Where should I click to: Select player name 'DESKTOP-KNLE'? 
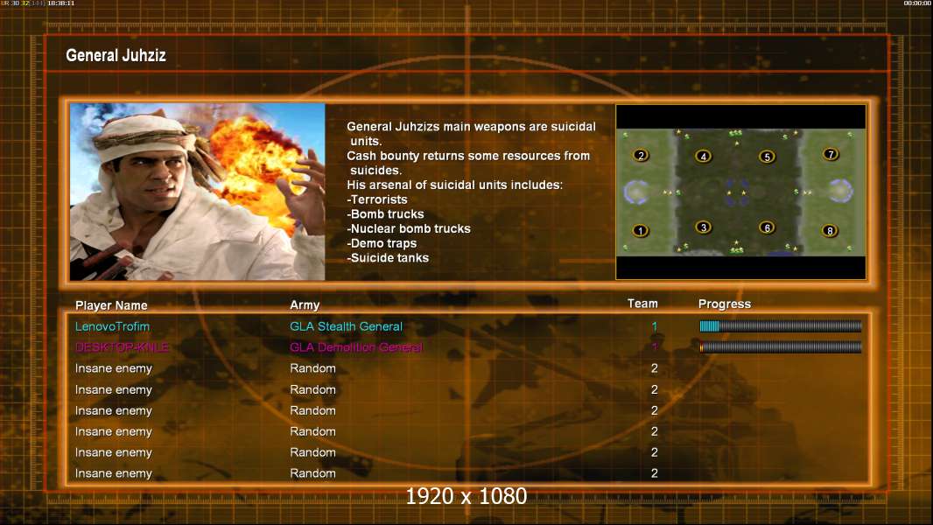[122, 347]
